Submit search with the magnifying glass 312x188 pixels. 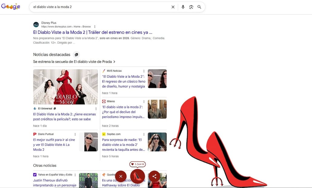pos(199,7)
